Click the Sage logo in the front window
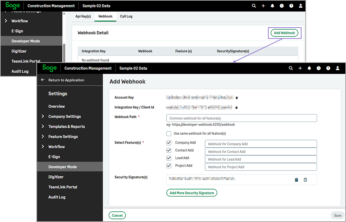 coord(49,68)
